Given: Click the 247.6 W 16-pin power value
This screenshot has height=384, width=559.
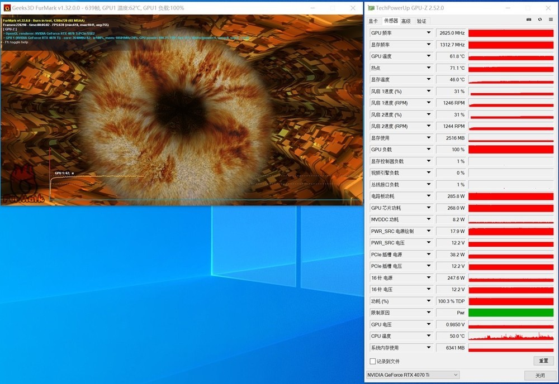Looking at the screenshot, I should [451, 277].
